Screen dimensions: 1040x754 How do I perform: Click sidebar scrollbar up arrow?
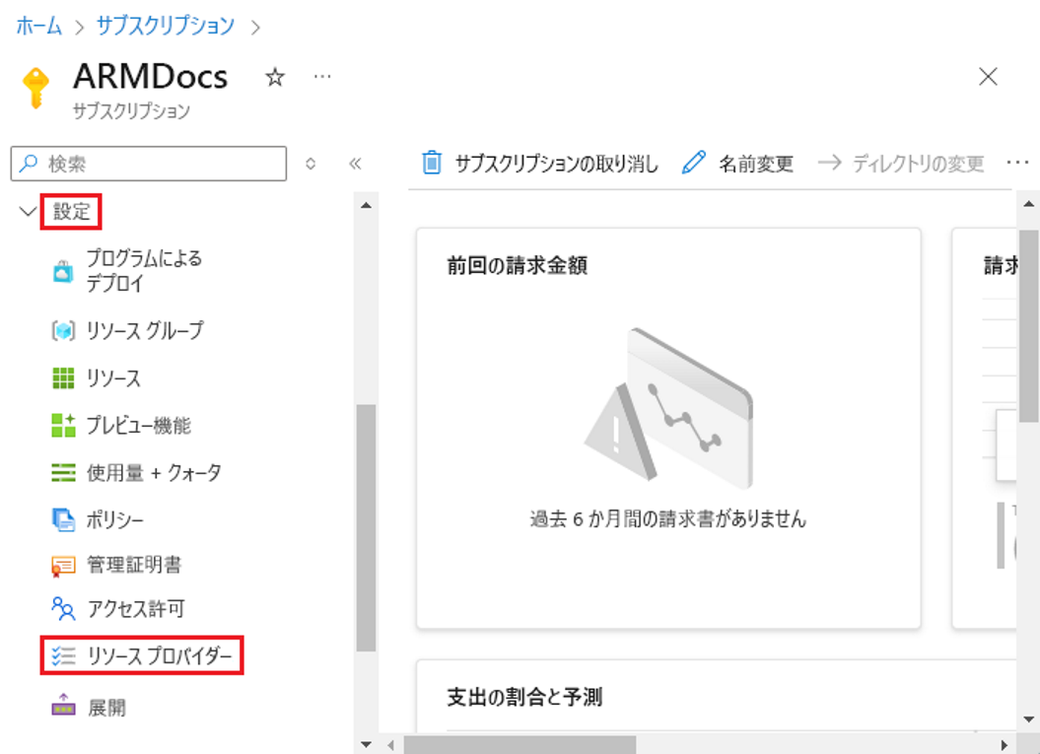pos(366,205)
